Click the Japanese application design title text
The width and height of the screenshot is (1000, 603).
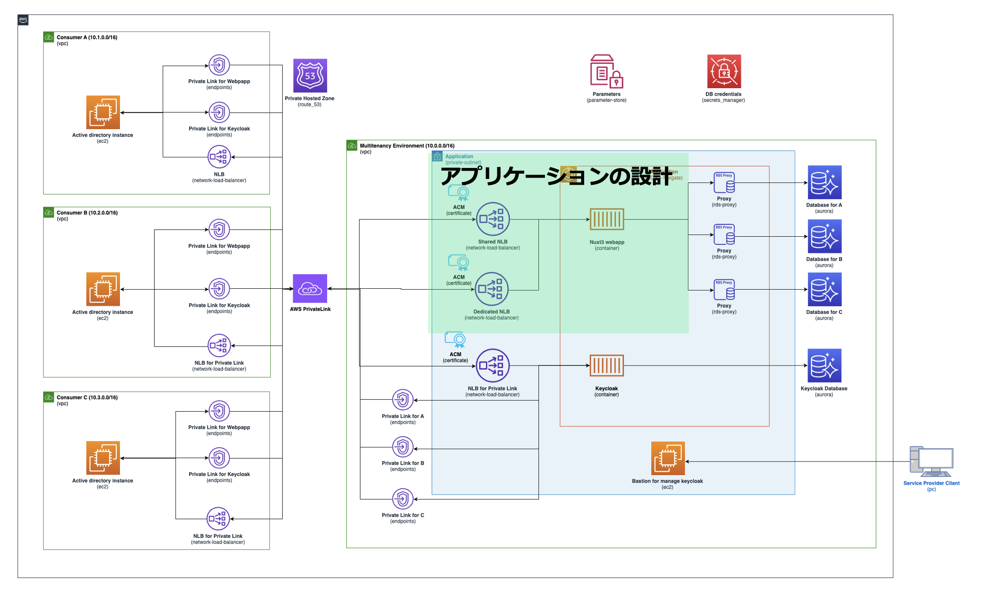556,176
